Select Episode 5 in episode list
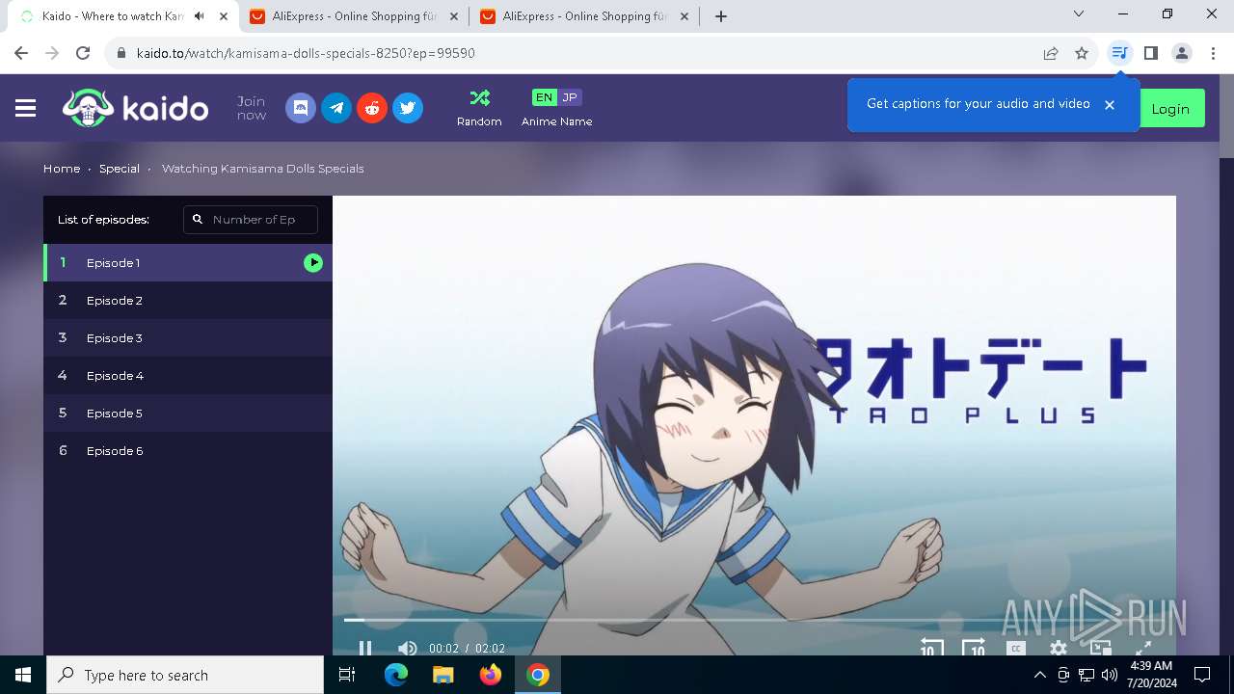The height and width of the screenshot is (694, 1234). click(188, 413)
